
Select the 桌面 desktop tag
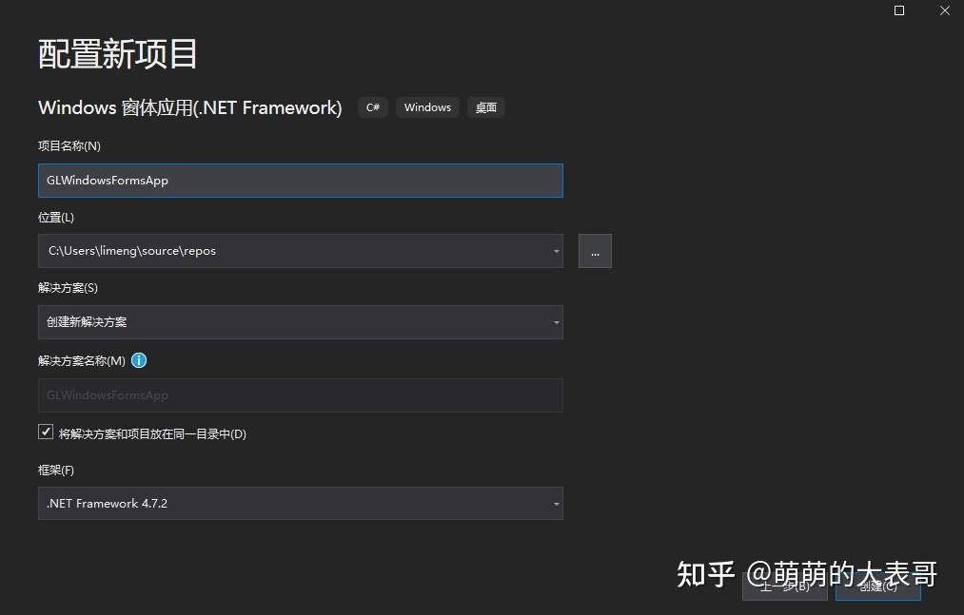pyautogui.click(x=485, y=106)
